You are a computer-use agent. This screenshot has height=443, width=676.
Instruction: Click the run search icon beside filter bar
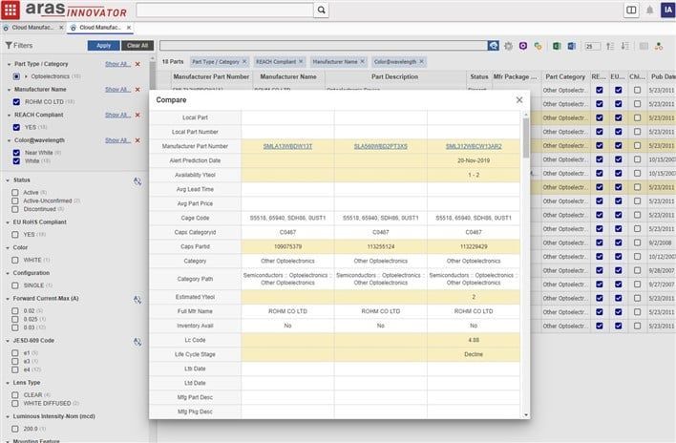pos(493,46)
